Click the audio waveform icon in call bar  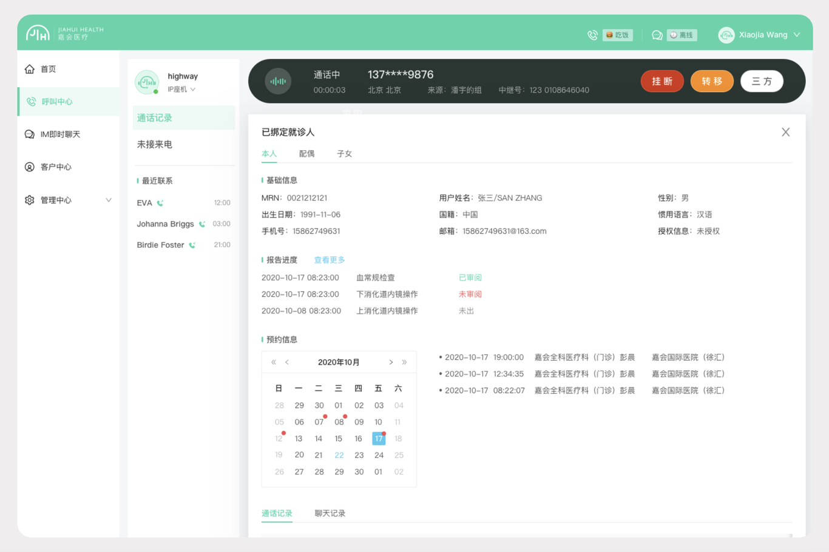[x=278, y=81]
